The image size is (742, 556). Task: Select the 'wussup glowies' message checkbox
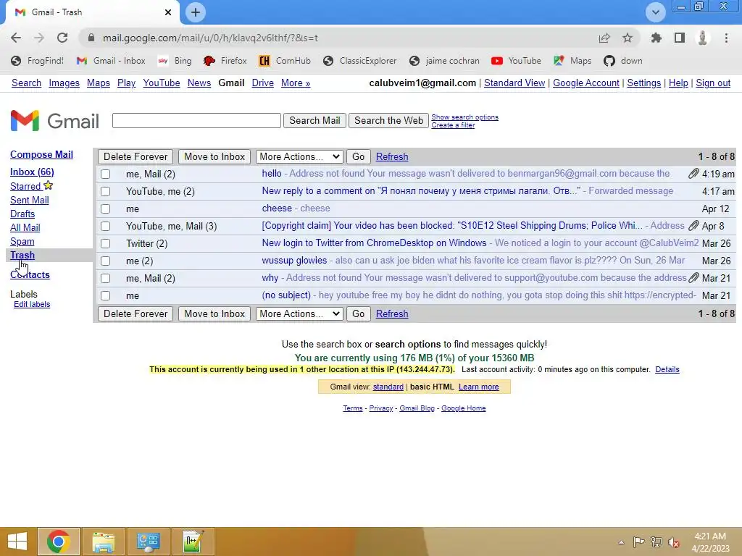pyautogui.click(x=106, y=261)
